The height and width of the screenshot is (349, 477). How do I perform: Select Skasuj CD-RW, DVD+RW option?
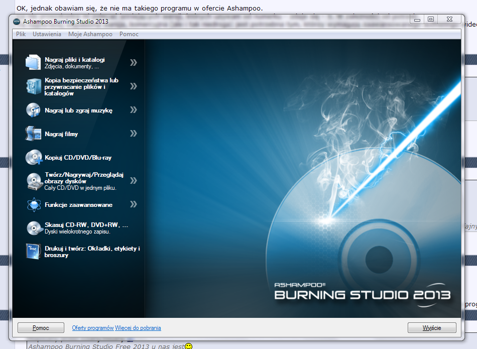click(x=86, y=228)
